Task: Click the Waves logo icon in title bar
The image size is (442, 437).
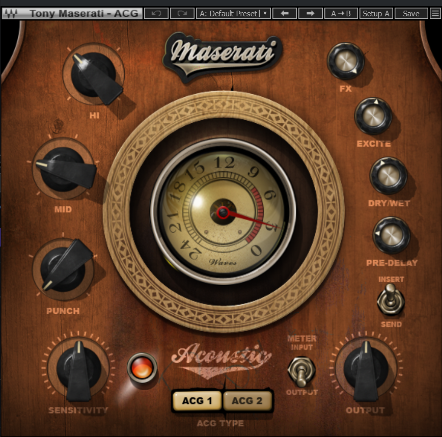Action: pos(11,13)
